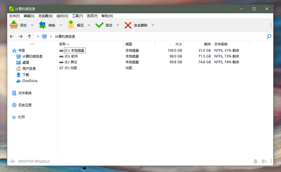Click the 71.5 GB free space cell
This screenshot has width=281, height=172.
(x=205, y=56)
